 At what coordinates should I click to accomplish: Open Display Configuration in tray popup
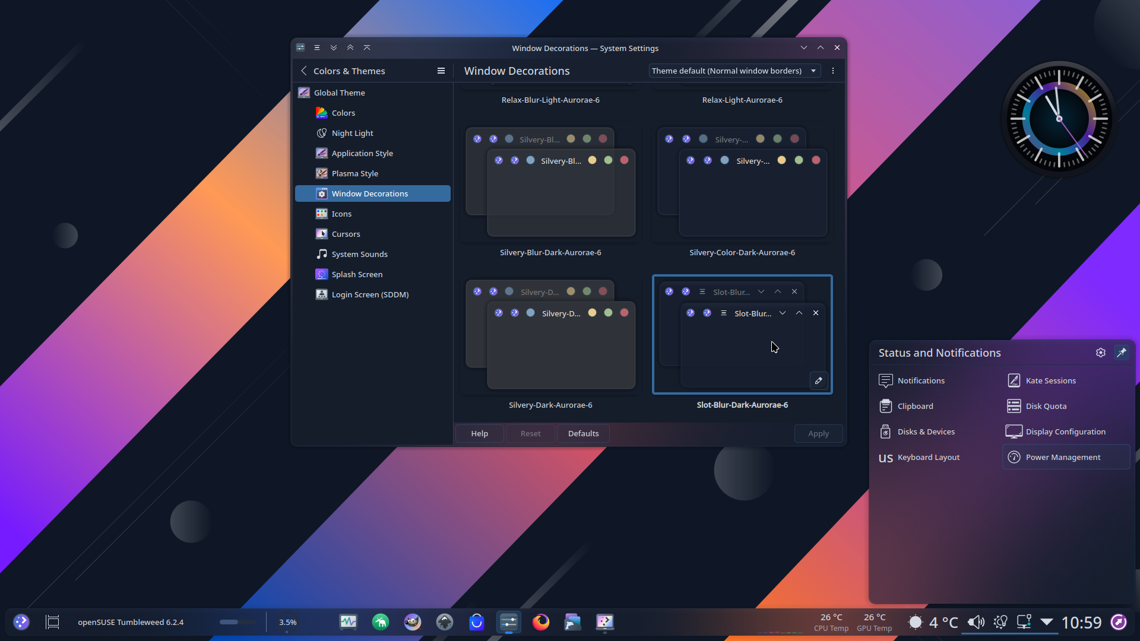coord(1066,431)
